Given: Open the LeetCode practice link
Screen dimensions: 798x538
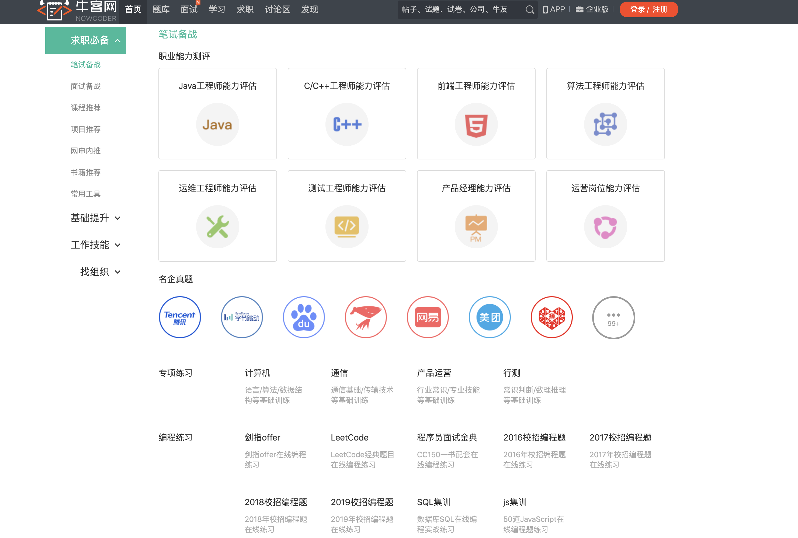Looking at the screenshot, I should point(349,438).
